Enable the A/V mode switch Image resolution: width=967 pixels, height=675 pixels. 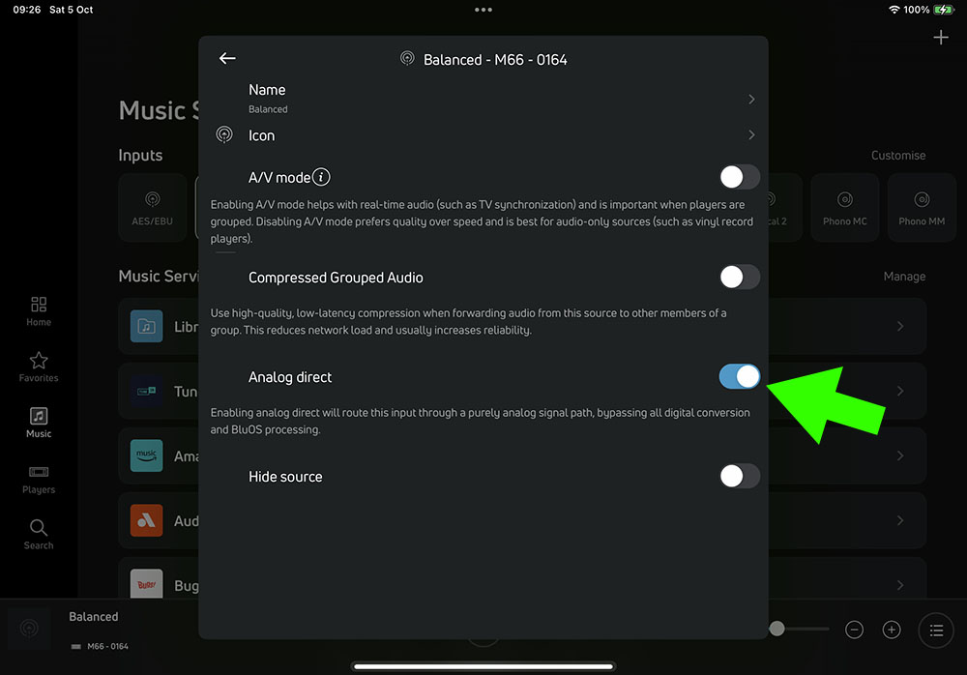point(740,177)
